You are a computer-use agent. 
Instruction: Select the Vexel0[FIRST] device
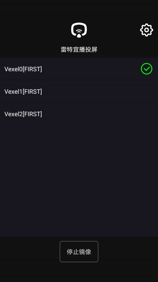tap(23, 69)
